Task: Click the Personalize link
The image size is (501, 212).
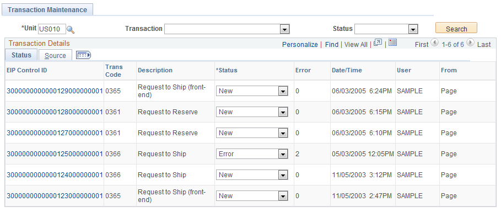Action: click(x=300, y=45)
